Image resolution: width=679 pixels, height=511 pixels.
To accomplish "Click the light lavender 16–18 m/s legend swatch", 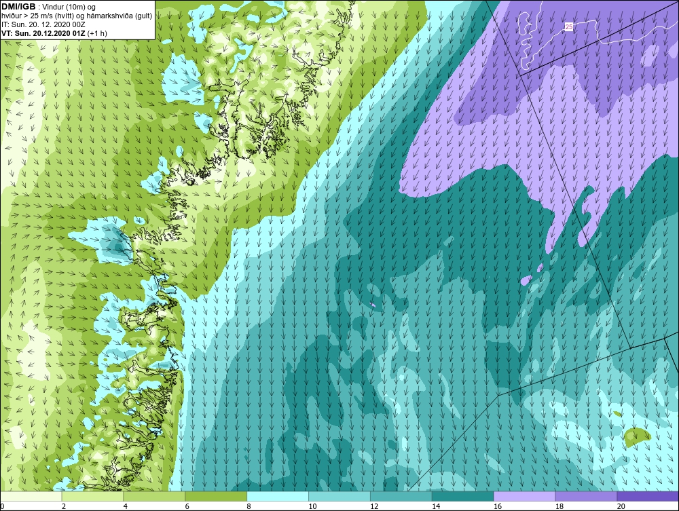I will coord(524,496).
